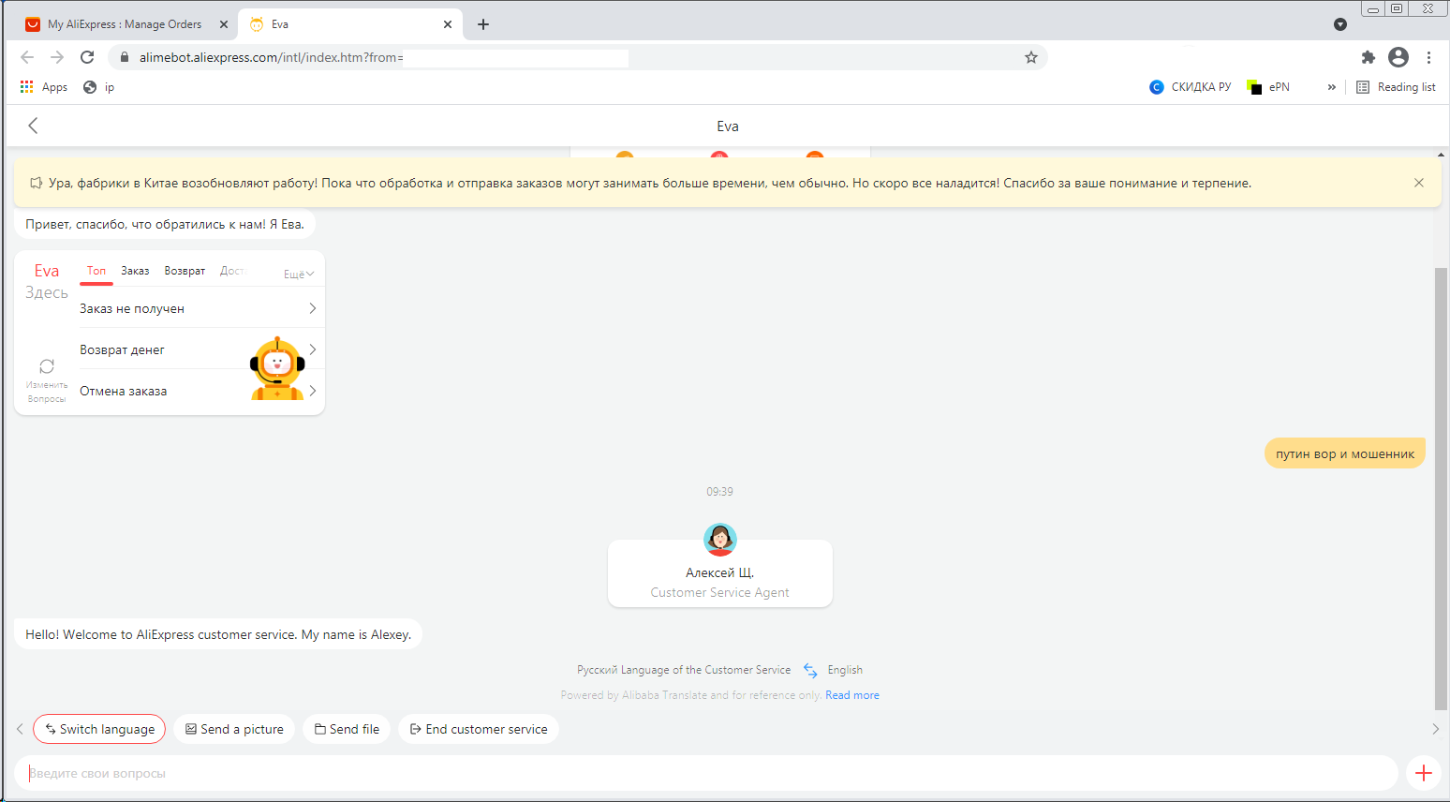This screenshot has height=802, width=1450.
Task: Open a new browser tab
Action: click(x=483, y=24)
